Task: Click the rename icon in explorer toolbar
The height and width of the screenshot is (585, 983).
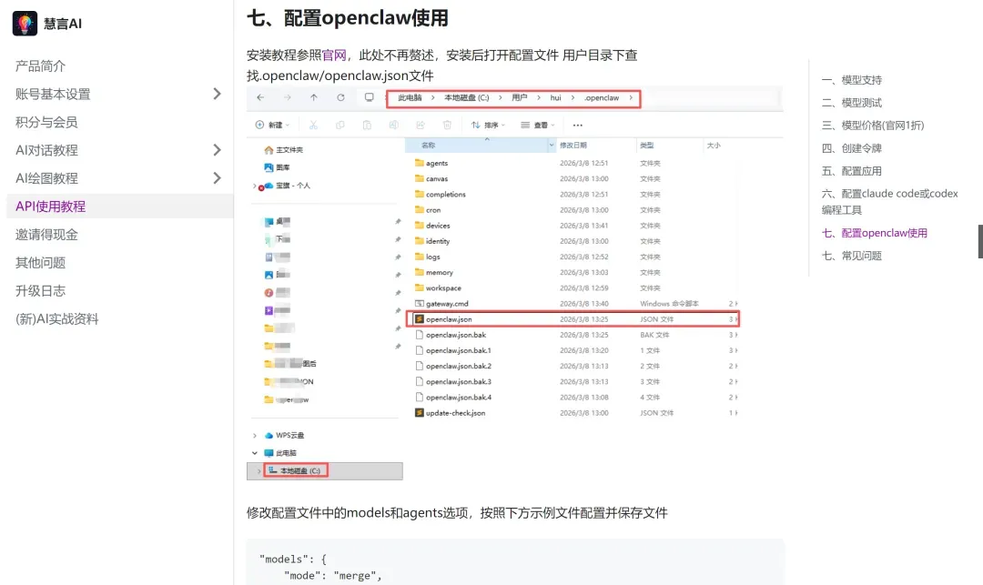Action: 394,126
